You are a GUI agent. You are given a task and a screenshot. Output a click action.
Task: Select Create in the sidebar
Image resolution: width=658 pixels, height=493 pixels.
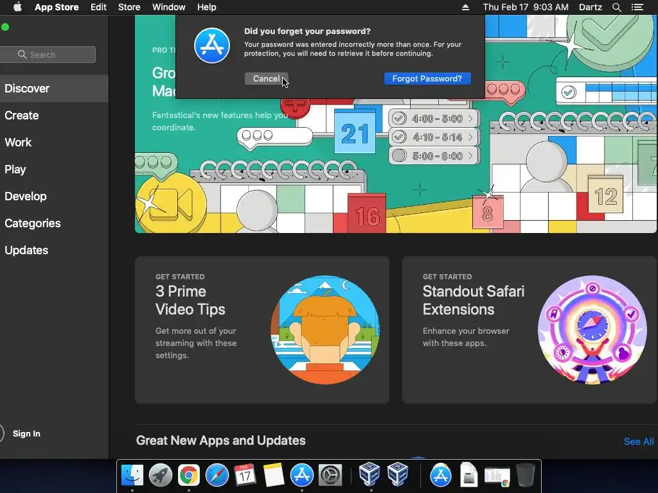click(54, 116)
